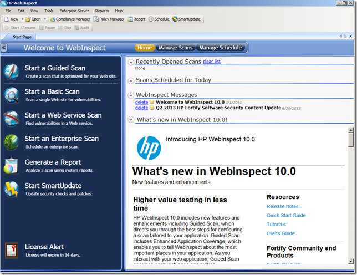This screenshot has width=357, height=275.
Task: Click the Guided Scan compass icon
Action: point(11,72)
